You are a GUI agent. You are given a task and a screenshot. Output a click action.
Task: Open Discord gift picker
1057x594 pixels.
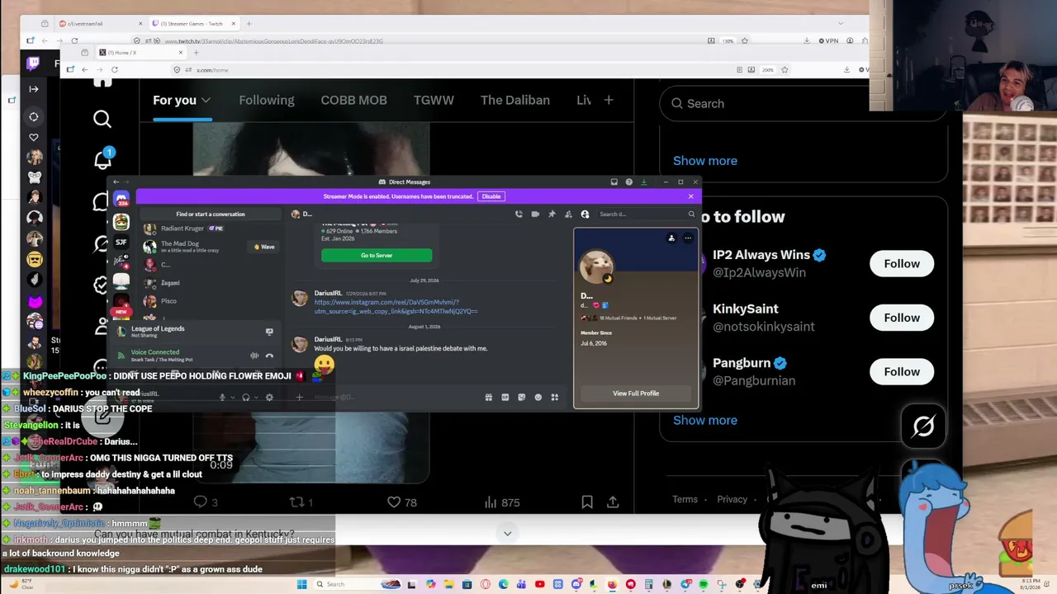(489, 397)
